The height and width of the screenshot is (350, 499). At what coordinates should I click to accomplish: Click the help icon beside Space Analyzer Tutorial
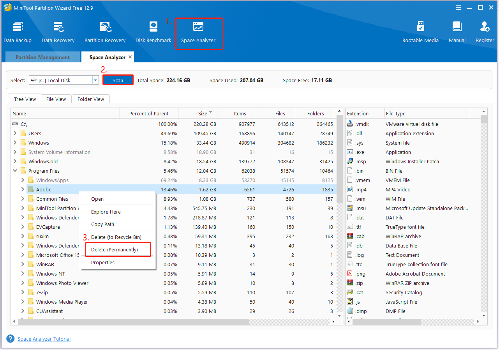tap(11, 339)
